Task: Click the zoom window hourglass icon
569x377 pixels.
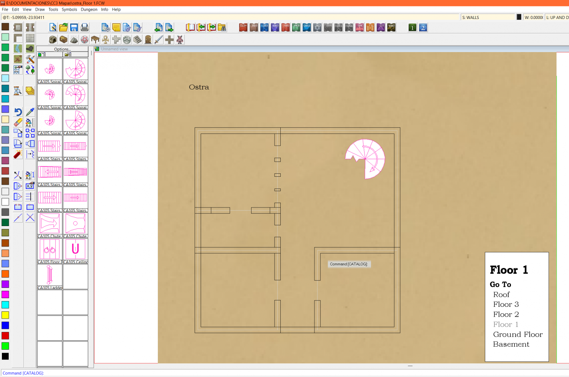Action: (x=18, y=91)
